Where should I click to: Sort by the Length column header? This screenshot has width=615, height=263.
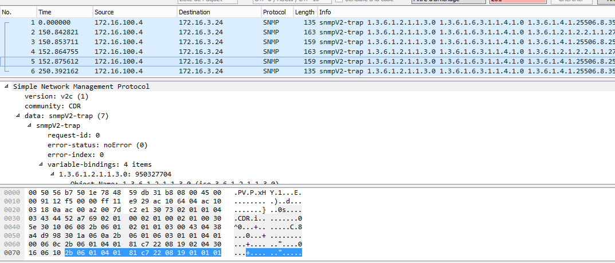pos(305,12)
